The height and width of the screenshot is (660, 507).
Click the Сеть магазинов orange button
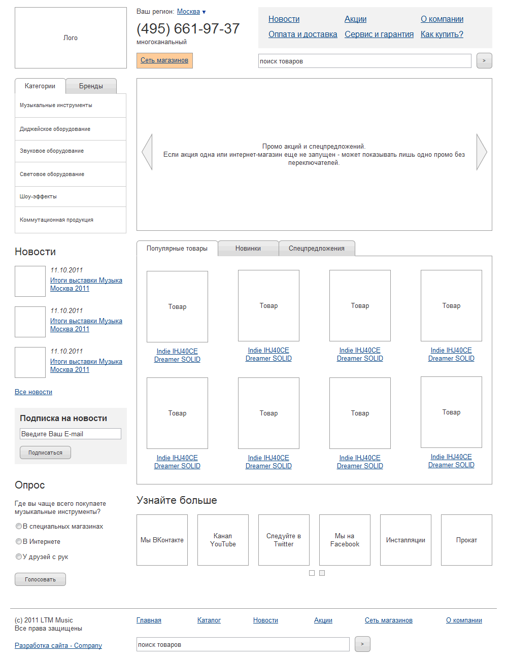coord(164,60)
